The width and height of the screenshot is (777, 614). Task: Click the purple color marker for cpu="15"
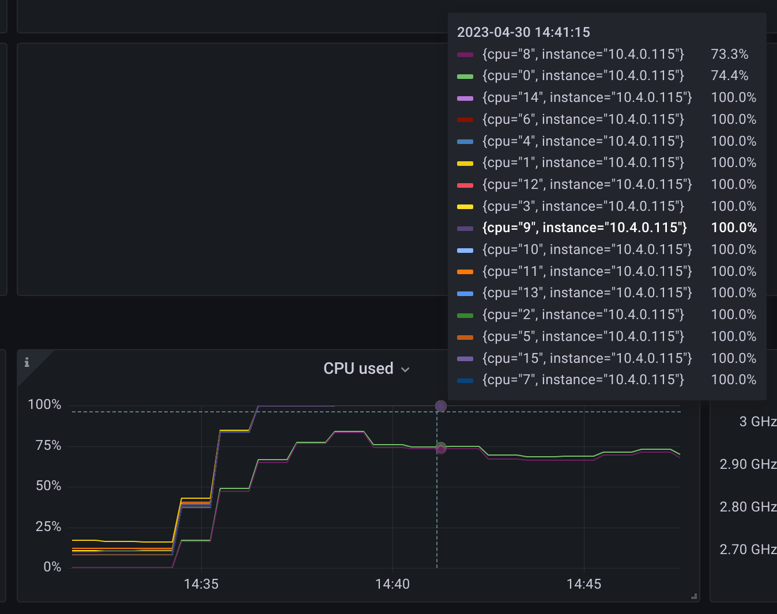click(x=466, y=359)
